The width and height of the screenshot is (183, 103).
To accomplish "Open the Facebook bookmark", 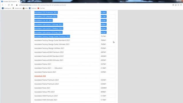I will [33, 8].
